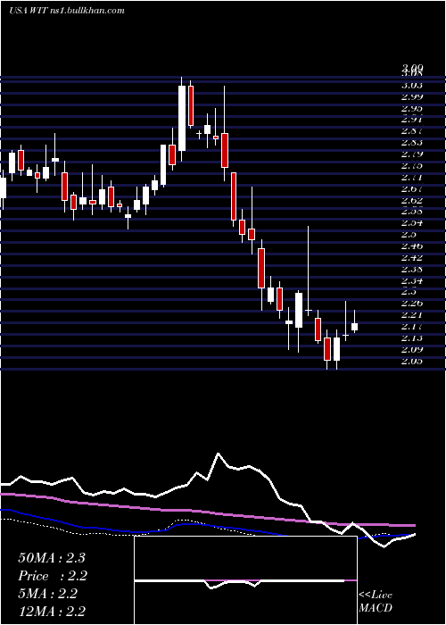Click the 2.75 price axis label

coord(412,165)
